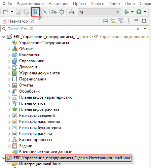Viewport: 151px width, 168px height.
Task: Click the stopwatch profiling icon
Action: tap(62, 12)
